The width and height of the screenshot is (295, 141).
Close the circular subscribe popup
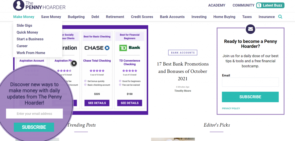74,63
